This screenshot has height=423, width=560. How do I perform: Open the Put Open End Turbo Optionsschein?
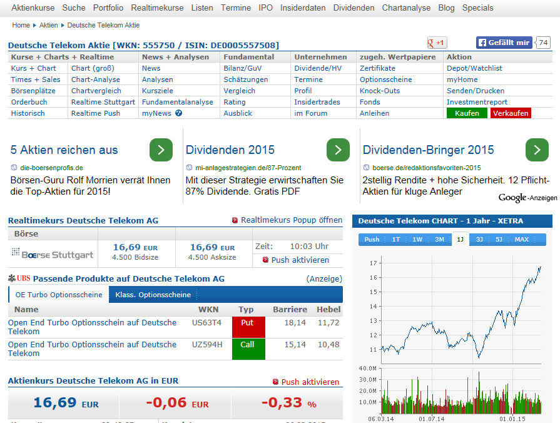click(x=92, y=327)
